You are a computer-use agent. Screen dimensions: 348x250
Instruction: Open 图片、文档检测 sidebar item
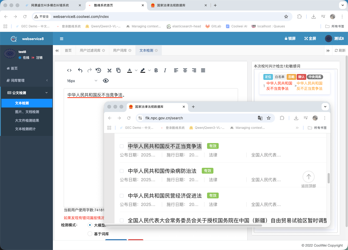click(27, 112)
